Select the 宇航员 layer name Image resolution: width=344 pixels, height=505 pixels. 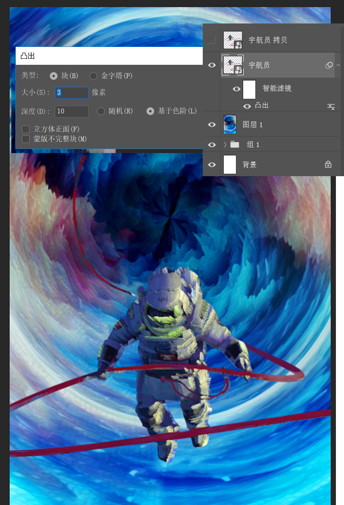coord(259,65)
